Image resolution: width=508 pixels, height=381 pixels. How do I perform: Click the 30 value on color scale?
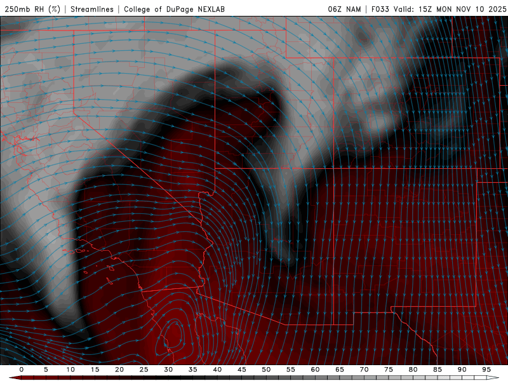click(x=168, y=370)
